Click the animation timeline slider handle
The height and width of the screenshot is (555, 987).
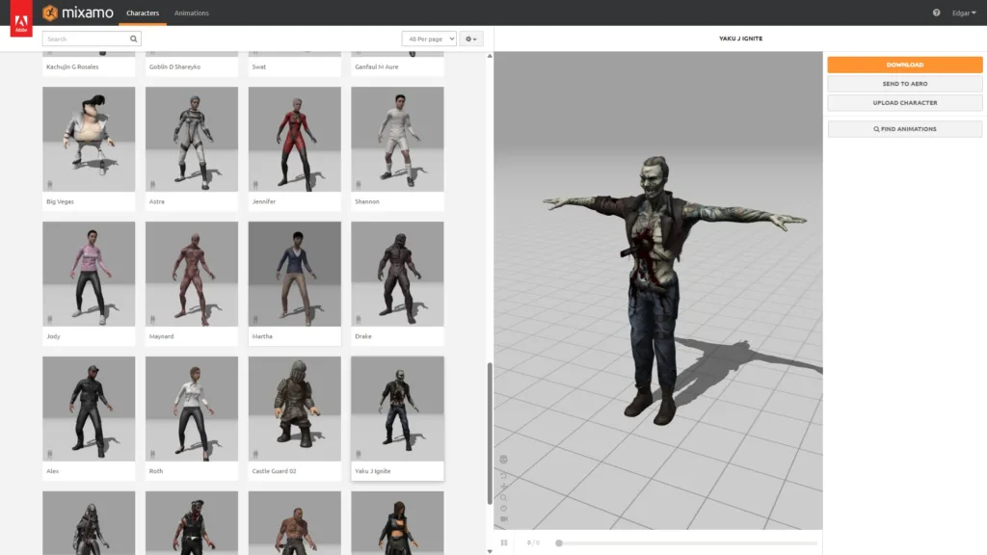559,542
